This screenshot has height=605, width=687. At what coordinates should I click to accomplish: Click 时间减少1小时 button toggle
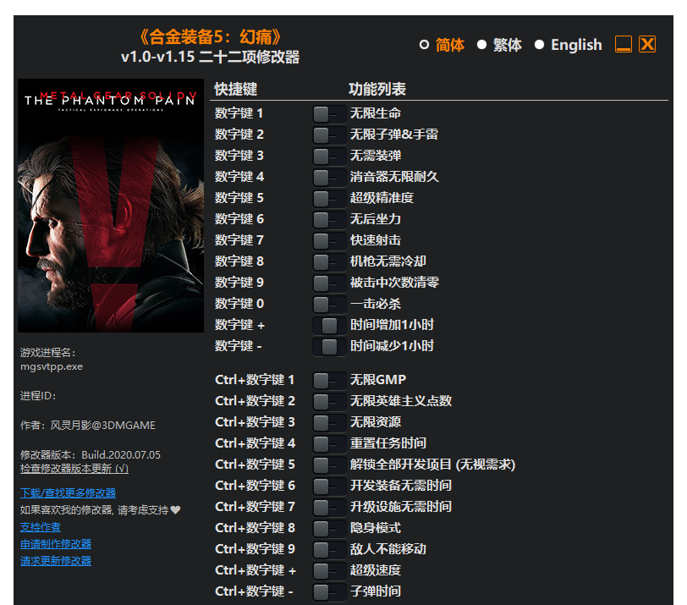329,347
